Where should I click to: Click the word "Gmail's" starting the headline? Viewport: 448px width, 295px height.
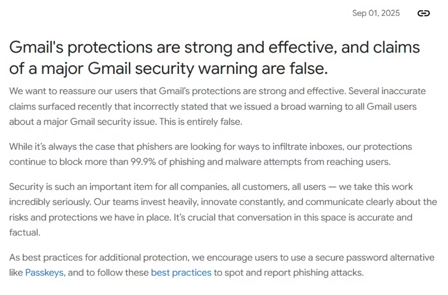tap(36, 48)
